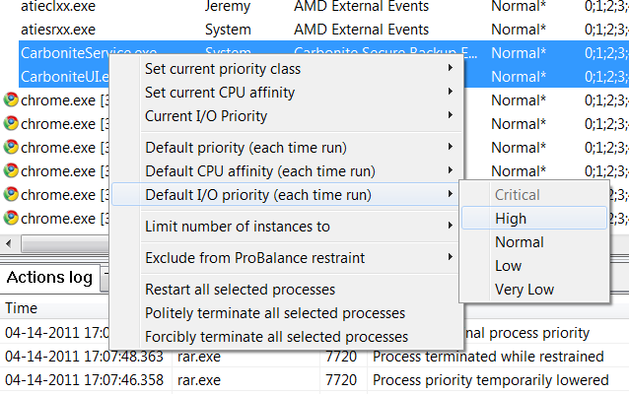The image size is (629, 394).
Task: Select Default I/O priority (each time run)
Action: coord(287,195)
